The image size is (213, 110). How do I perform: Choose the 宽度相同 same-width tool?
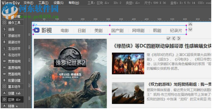12,61
